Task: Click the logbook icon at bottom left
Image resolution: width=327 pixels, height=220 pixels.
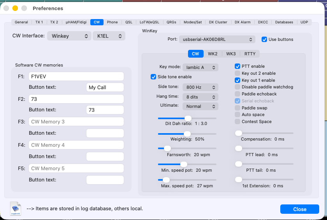Action: click(16, 208)
